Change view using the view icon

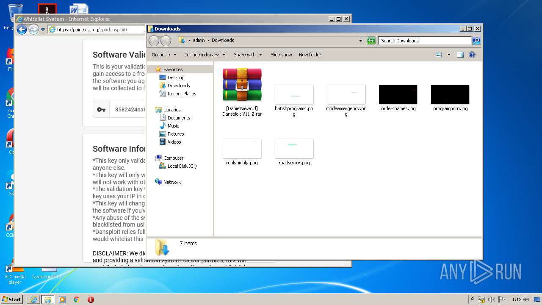point(439,55)
